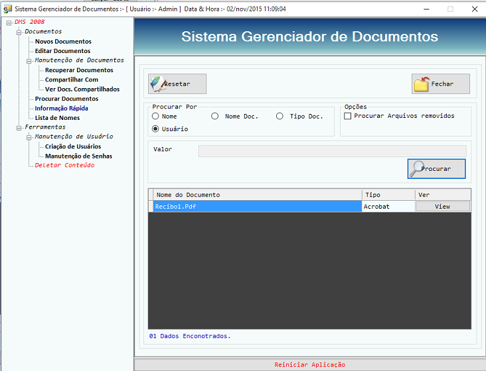This screenshot has height=371, width=486.
Task: Collapse the Ferramentas tree node
Action: point(19,128)
